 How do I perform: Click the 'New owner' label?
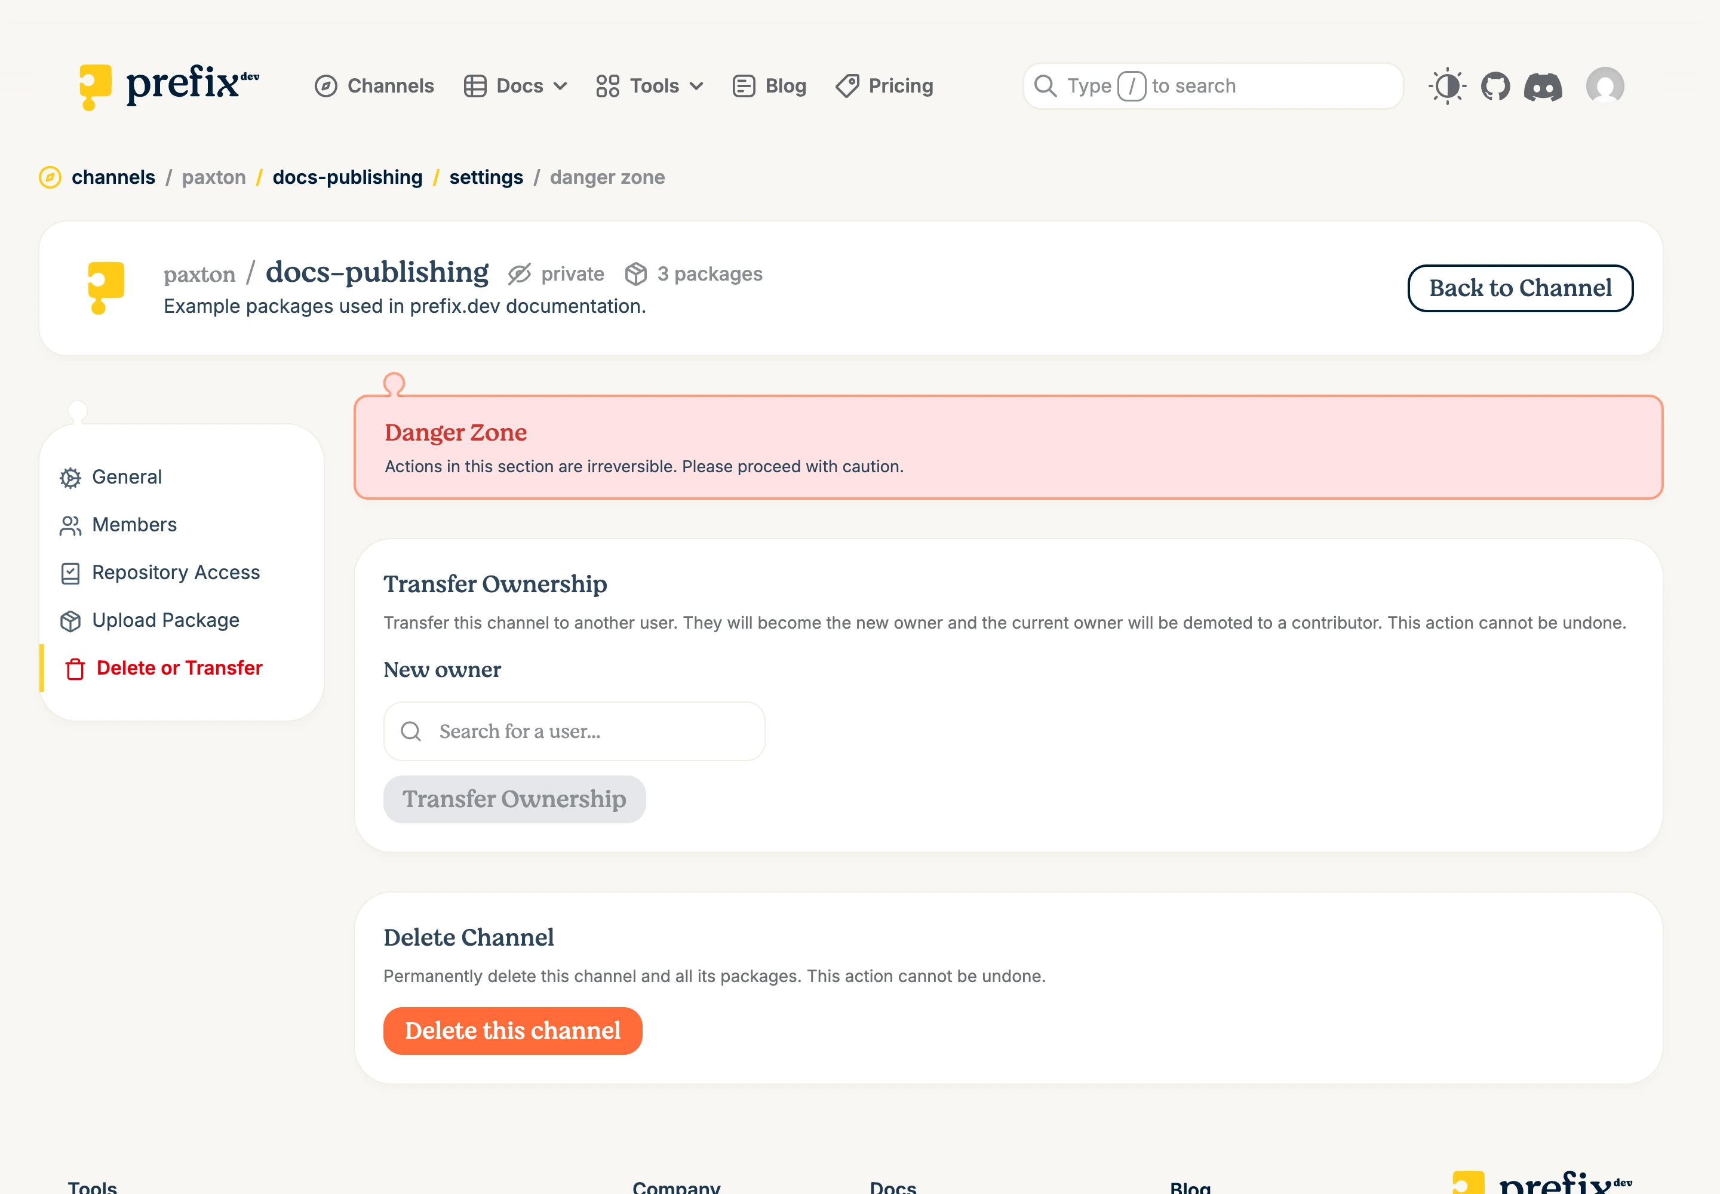pyautogui.click(x=443, y=670)
